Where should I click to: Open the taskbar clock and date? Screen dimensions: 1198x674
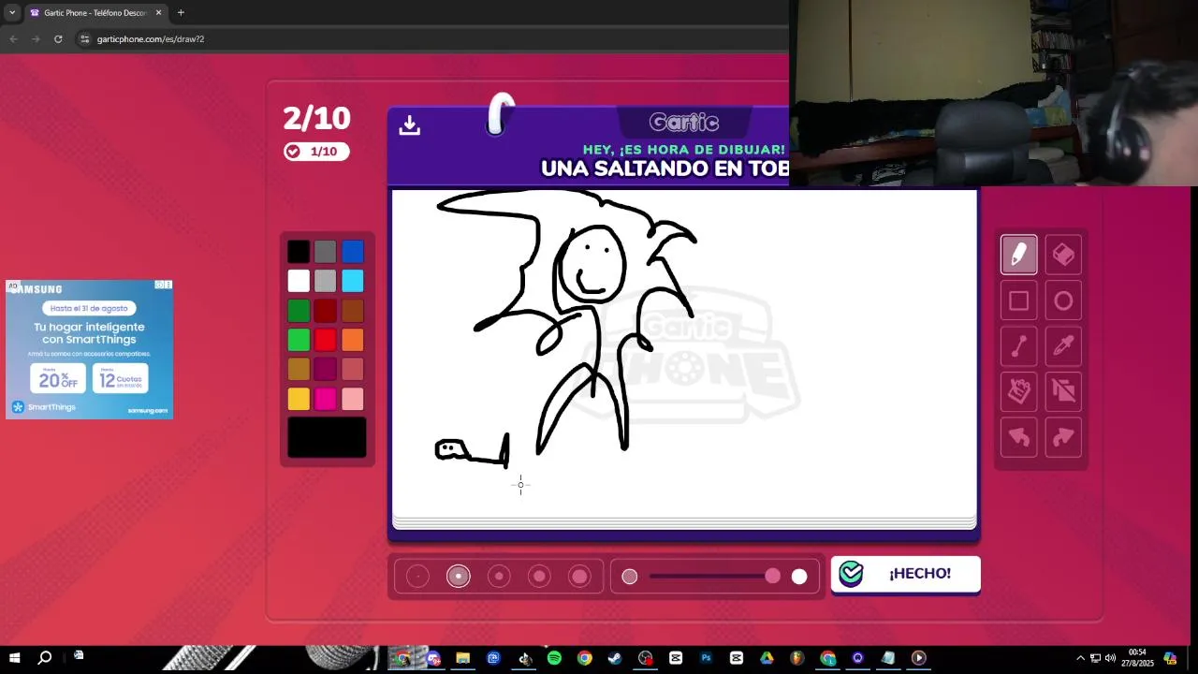pos(1137,658)
